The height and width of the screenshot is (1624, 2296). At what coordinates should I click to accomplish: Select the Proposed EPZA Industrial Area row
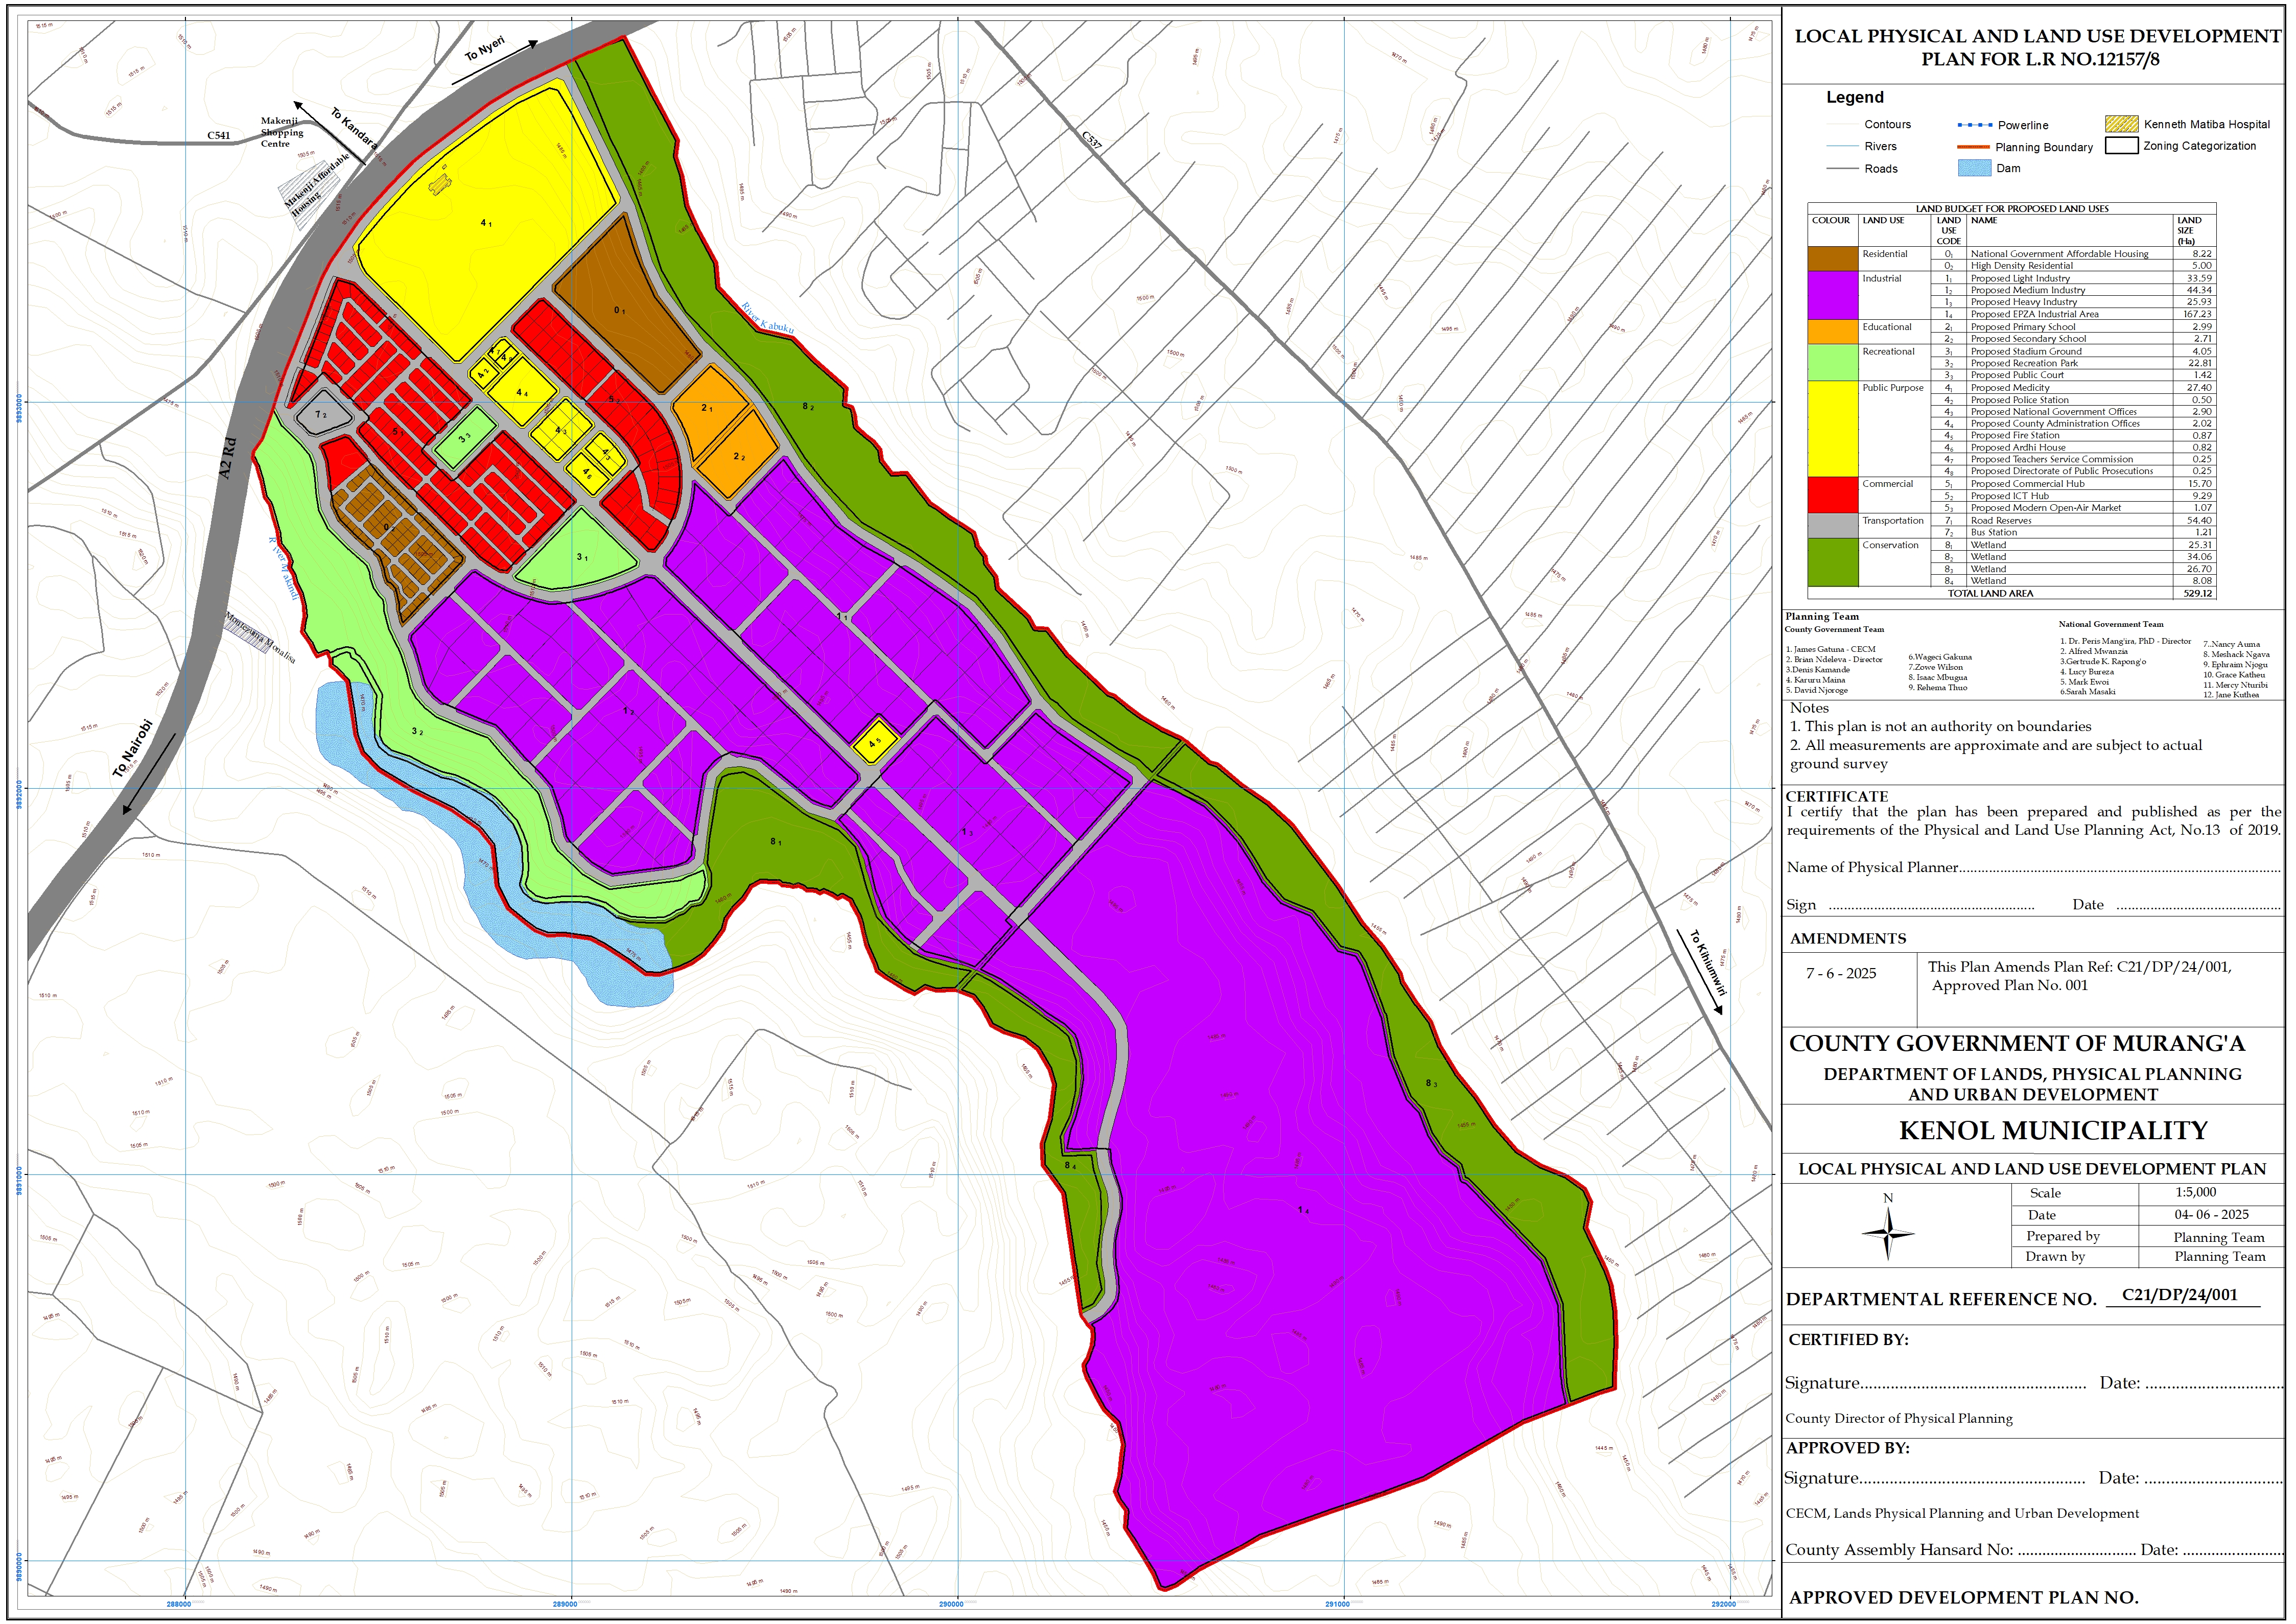click(x=2034, y=314)
